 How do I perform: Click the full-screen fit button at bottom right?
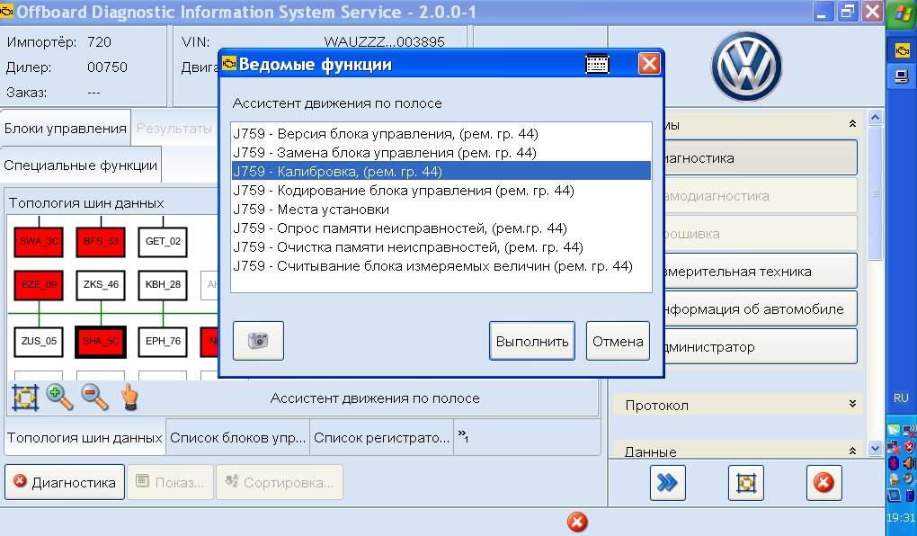point(745,483)
